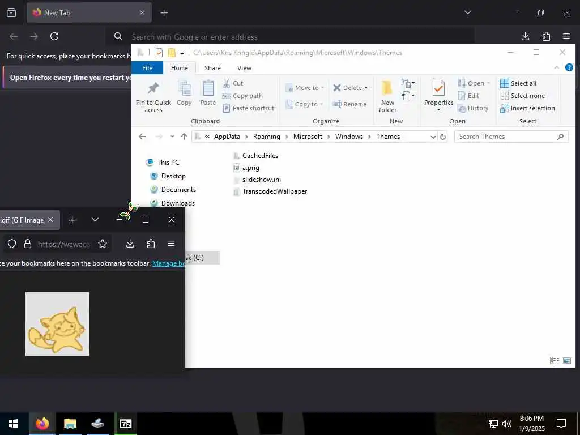The image size is (580, 435).
Task: Click Open in the Open group
Action: pyautogui.click(x=474, y=83)
